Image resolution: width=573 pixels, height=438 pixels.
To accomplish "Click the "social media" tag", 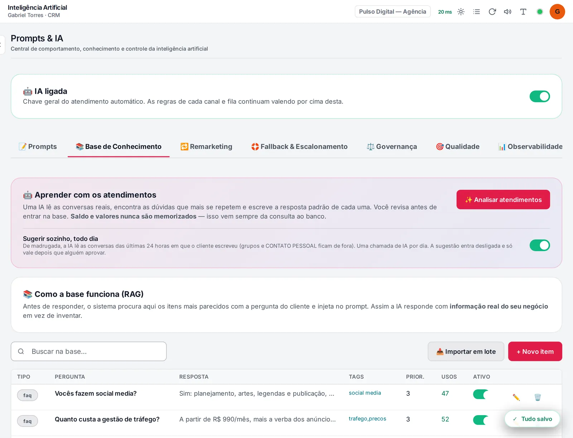I will pyautogui.click(x=365, y=393).
